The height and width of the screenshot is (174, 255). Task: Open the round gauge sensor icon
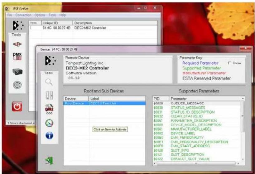pos(49,123)
